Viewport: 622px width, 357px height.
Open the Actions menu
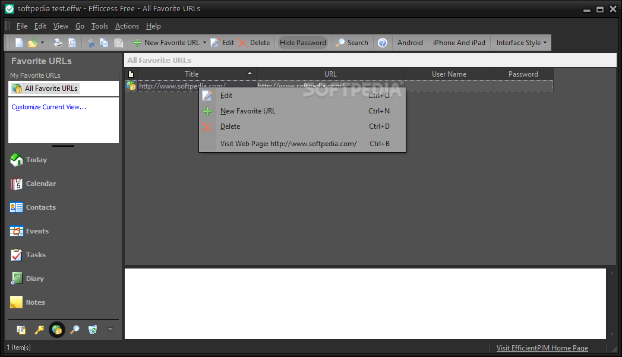point(127,26)
